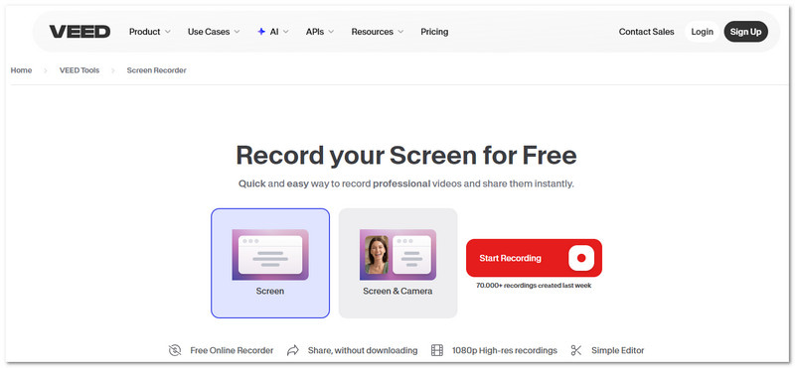Expand the Product menu chevron

(x=168, y=32)
